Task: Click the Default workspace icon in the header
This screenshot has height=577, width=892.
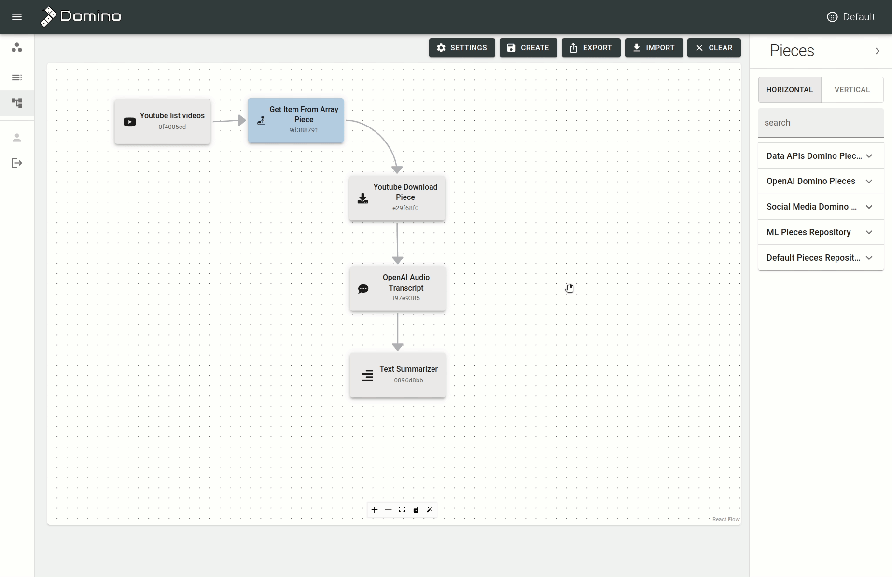Action: coord(832,17)
